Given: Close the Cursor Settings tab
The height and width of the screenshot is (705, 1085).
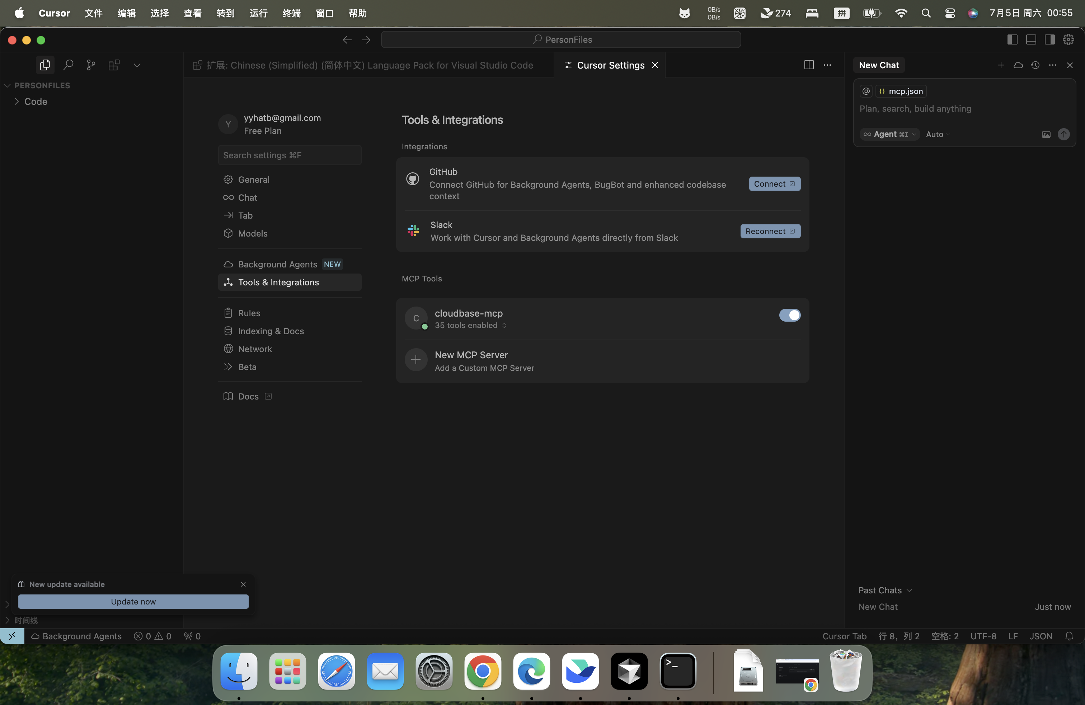Looking at the screenshot, I should point(655,65).
